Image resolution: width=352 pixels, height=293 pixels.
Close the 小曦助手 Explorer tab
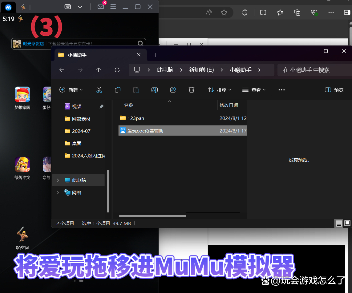139,55
